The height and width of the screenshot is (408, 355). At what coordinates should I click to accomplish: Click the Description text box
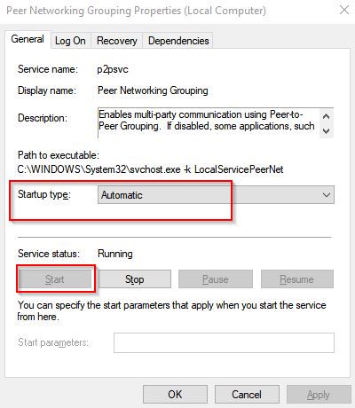[209, 122]
